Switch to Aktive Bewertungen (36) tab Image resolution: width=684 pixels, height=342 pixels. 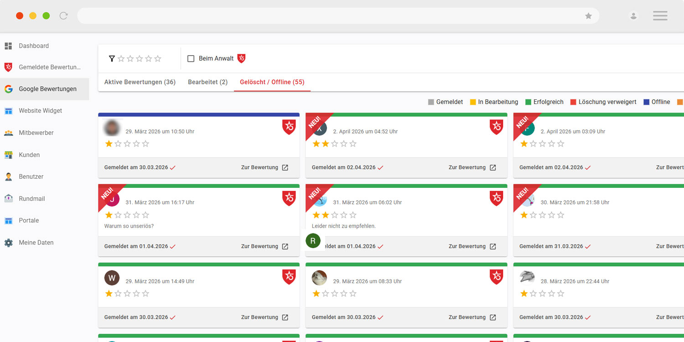[x=140, y=83]
